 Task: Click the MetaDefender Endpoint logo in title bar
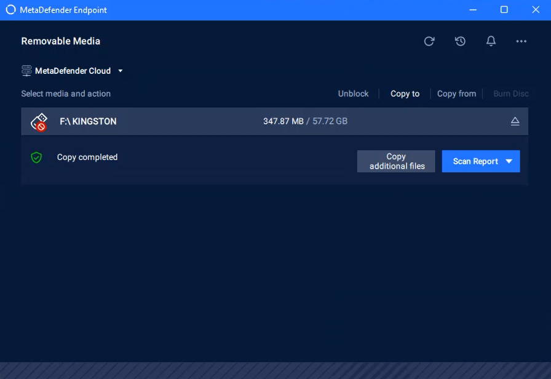coord(11,10)
